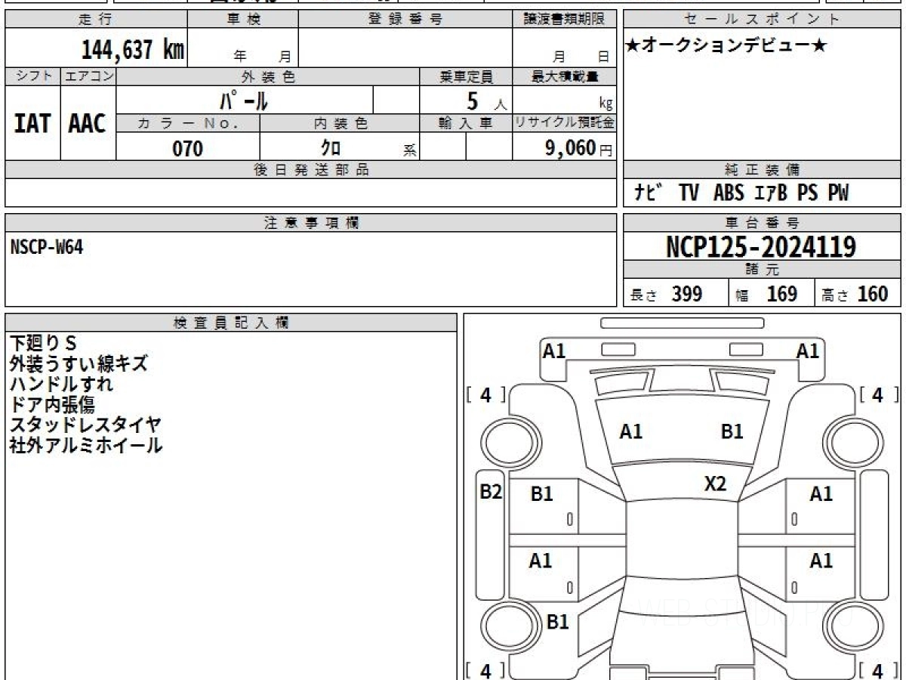Select the NSCP-W64 note text

coord(47,247)
